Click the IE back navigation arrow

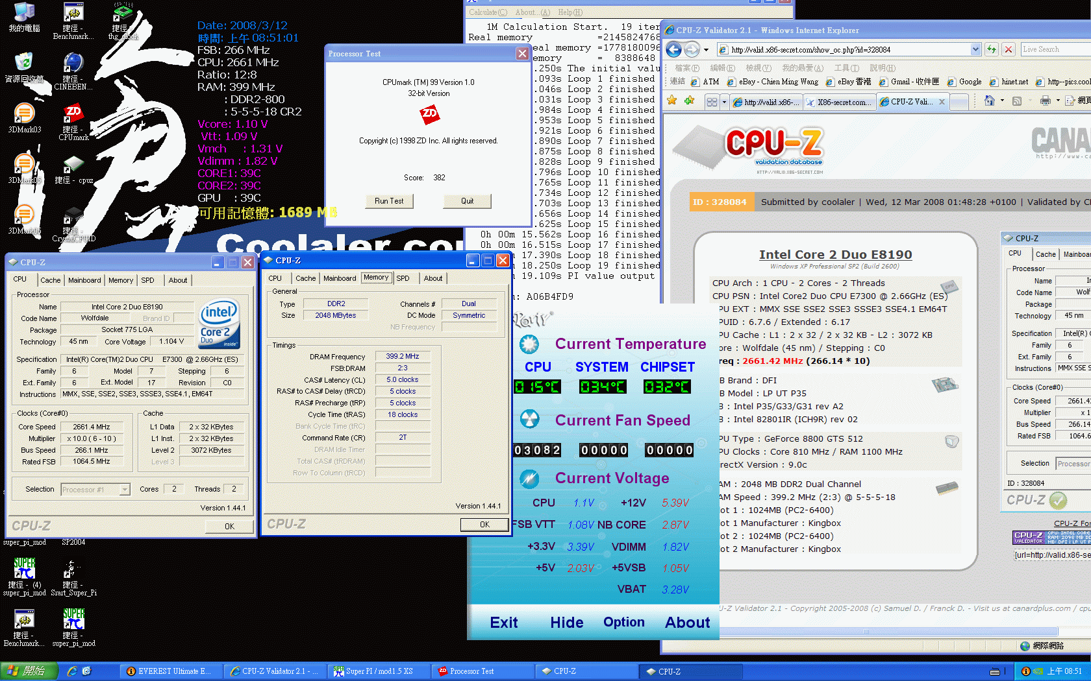(674, 49)
